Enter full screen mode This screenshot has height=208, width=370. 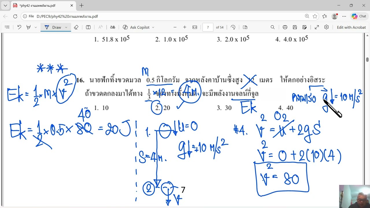tap(317, 27)
